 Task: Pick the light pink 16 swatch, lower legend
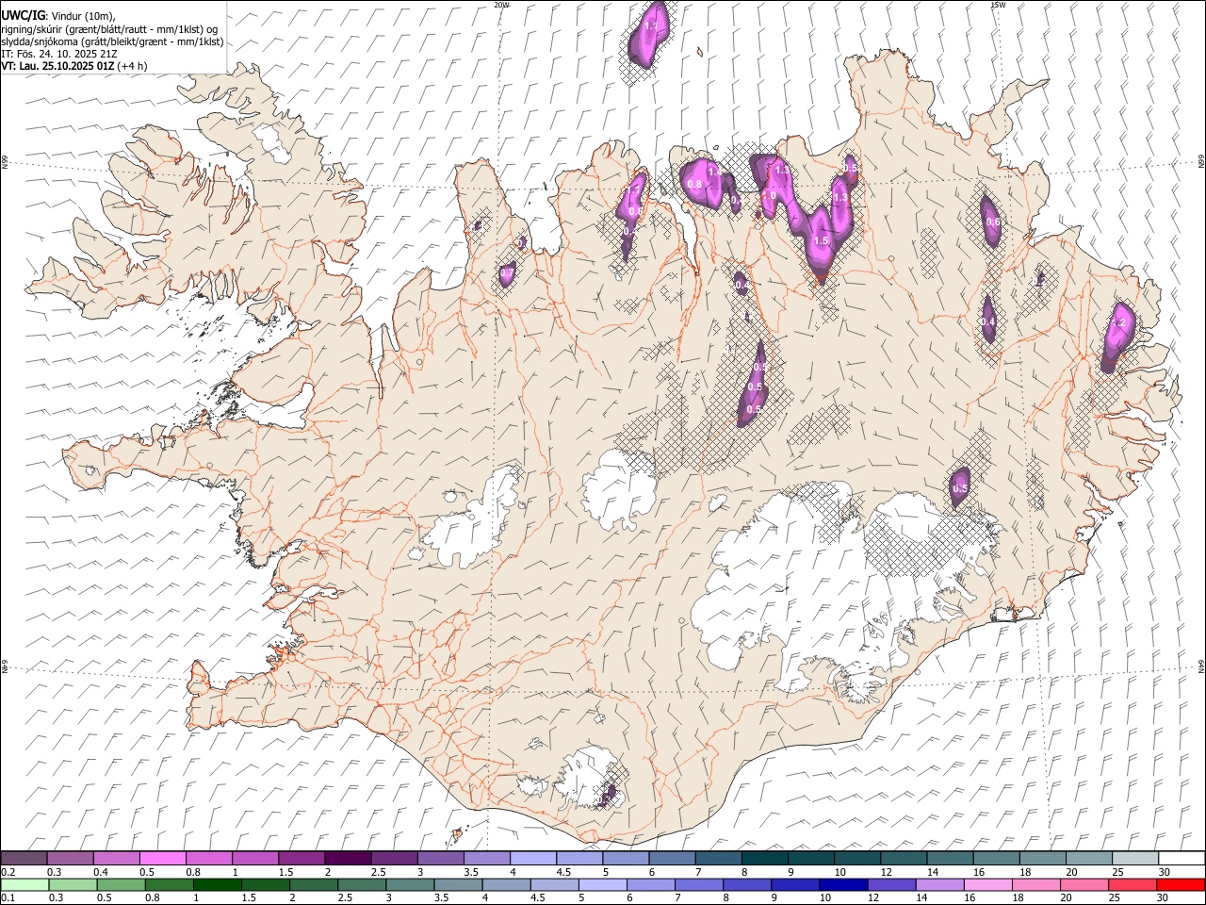987,884
